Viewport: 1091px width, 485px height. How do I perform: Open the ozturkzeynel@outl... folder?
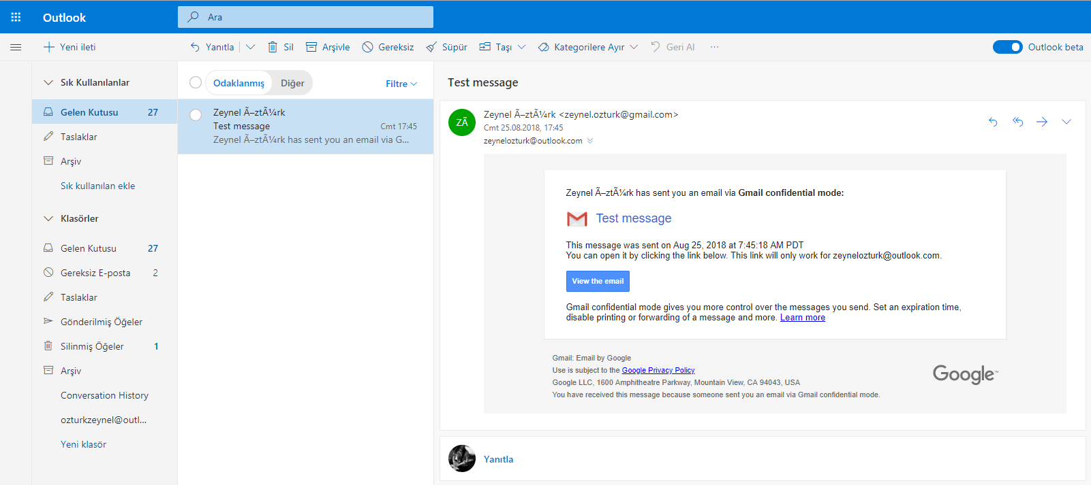click(x=104, y=420)
